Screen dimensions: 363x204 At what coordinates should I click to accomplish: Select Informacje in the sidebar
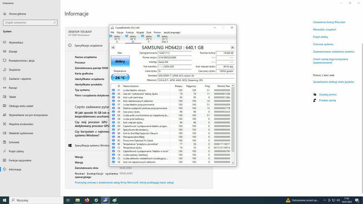tap(15, 170)
